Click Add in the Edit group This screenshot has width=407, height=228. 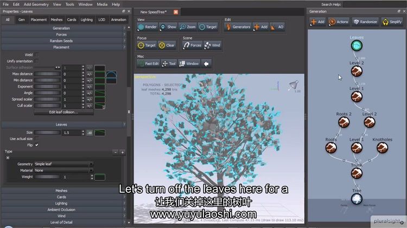(x=260, y=27)
